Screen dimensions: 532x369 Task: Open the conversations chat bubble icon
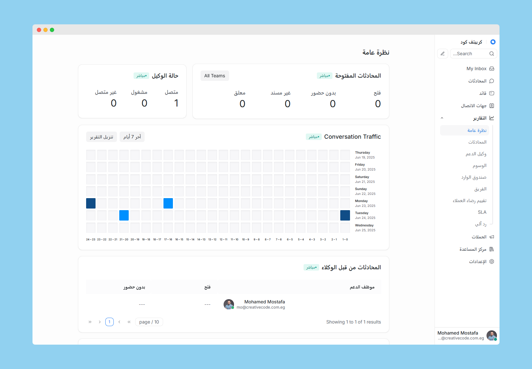click(491, 81)
